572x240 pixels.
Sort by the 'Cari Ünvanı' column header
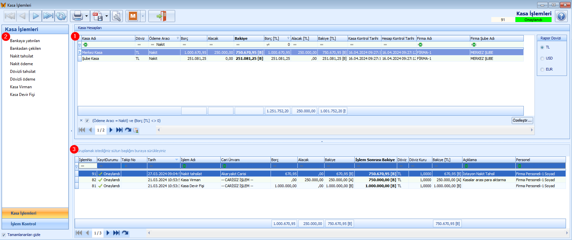pos(245,160)
